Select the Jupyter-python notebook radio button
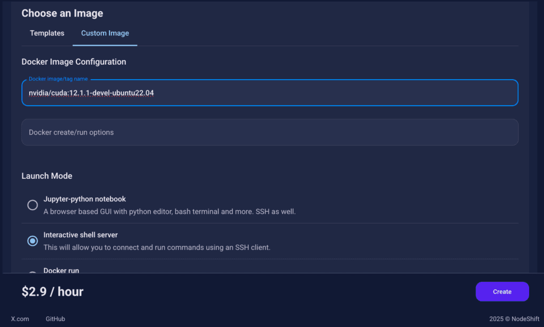Screen dimensions: 544x327 pos(32,205)
